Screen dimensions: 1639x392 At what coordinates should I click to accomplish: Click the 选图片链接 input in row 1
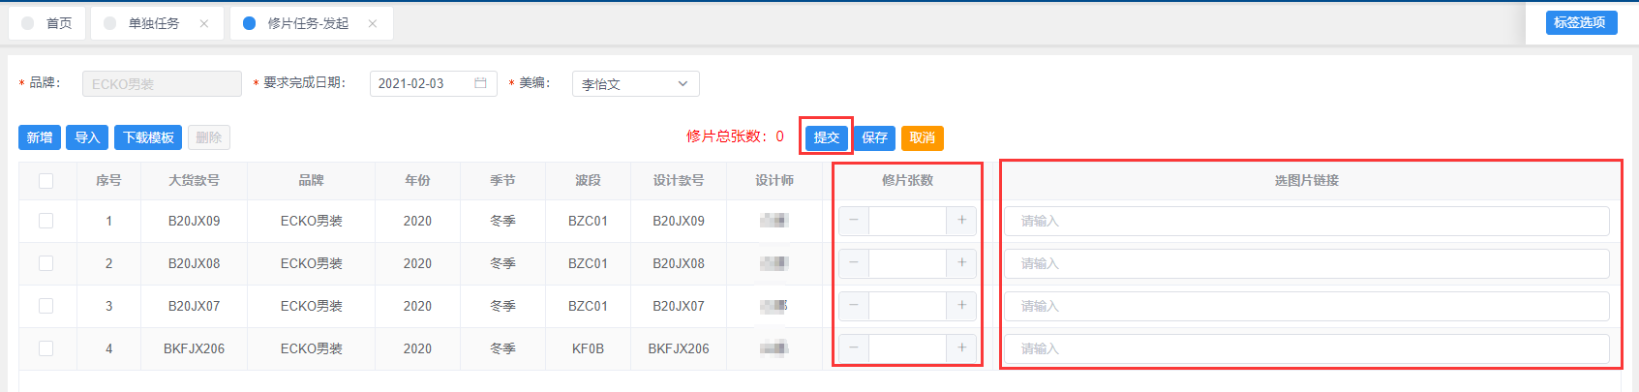[1306, 221]
